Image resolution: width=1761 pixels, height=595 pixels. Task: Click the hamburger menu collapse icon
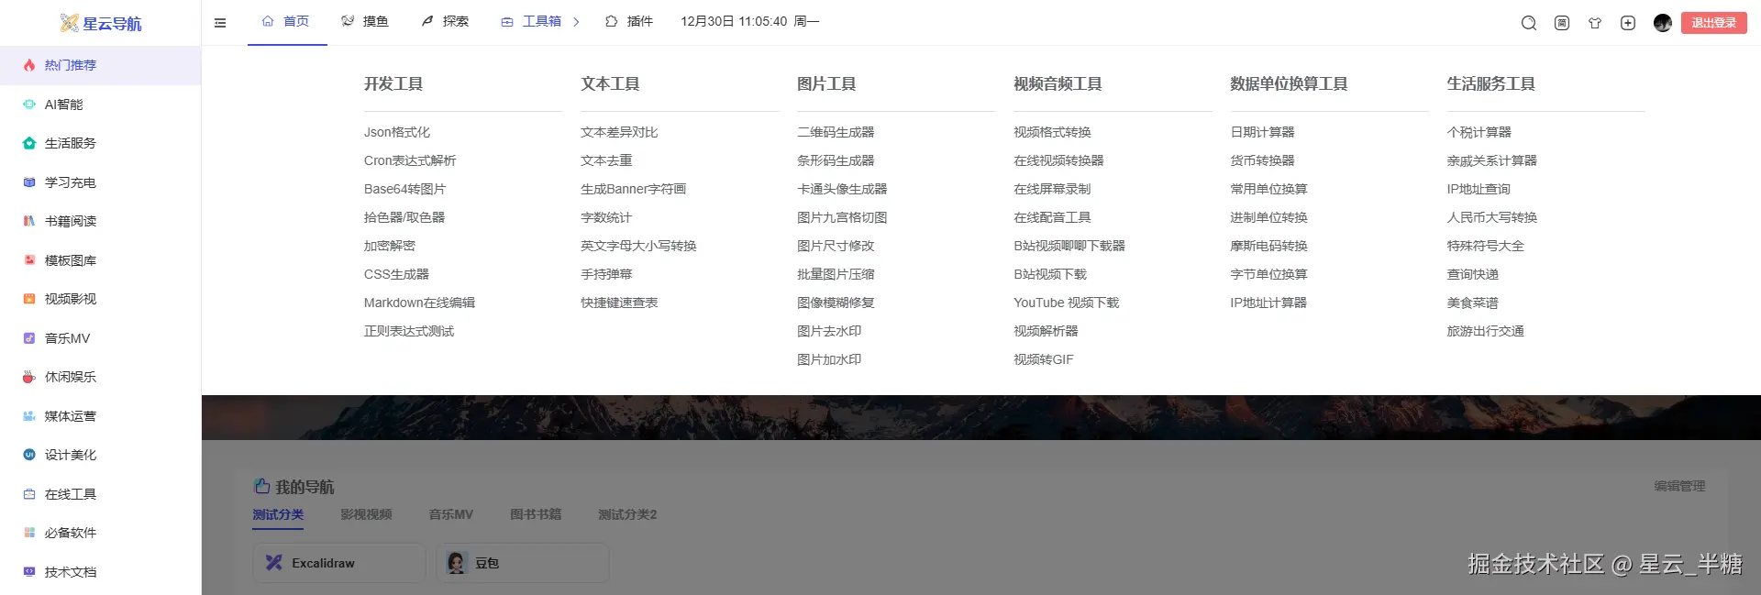click(x=220, y=23)
